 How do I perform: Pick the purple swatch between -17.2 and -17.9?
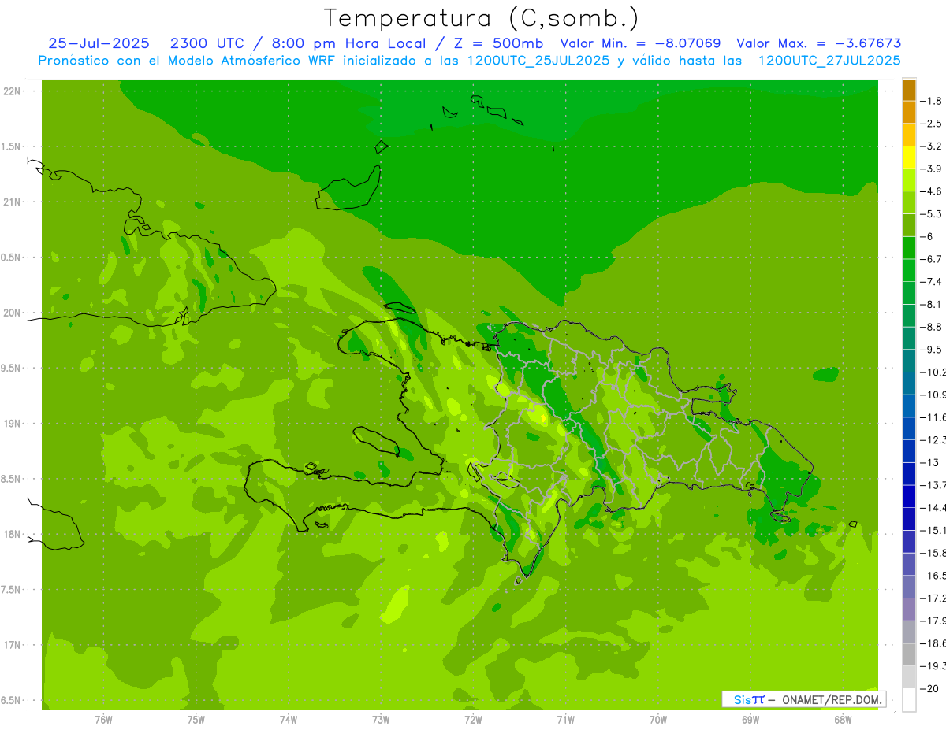pyautogui.click(x=909, y=610)
